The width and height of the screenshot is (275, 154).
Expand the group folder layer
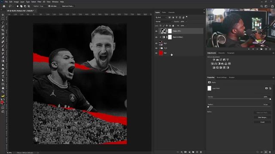point(159,48)
